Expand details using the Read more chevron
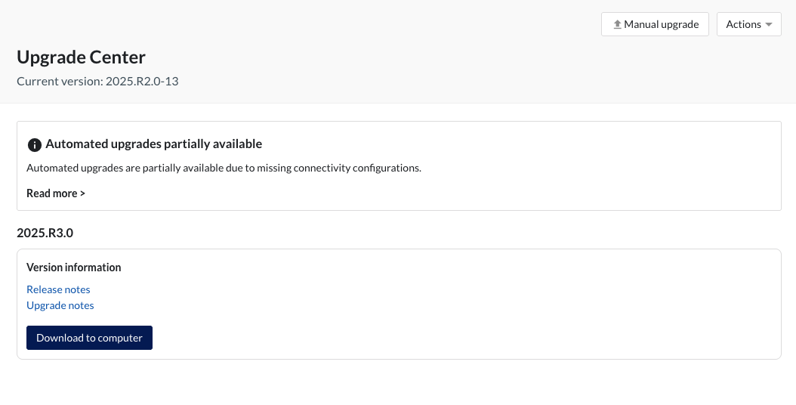This screenshot has height=405, width=796. [82, 193]
